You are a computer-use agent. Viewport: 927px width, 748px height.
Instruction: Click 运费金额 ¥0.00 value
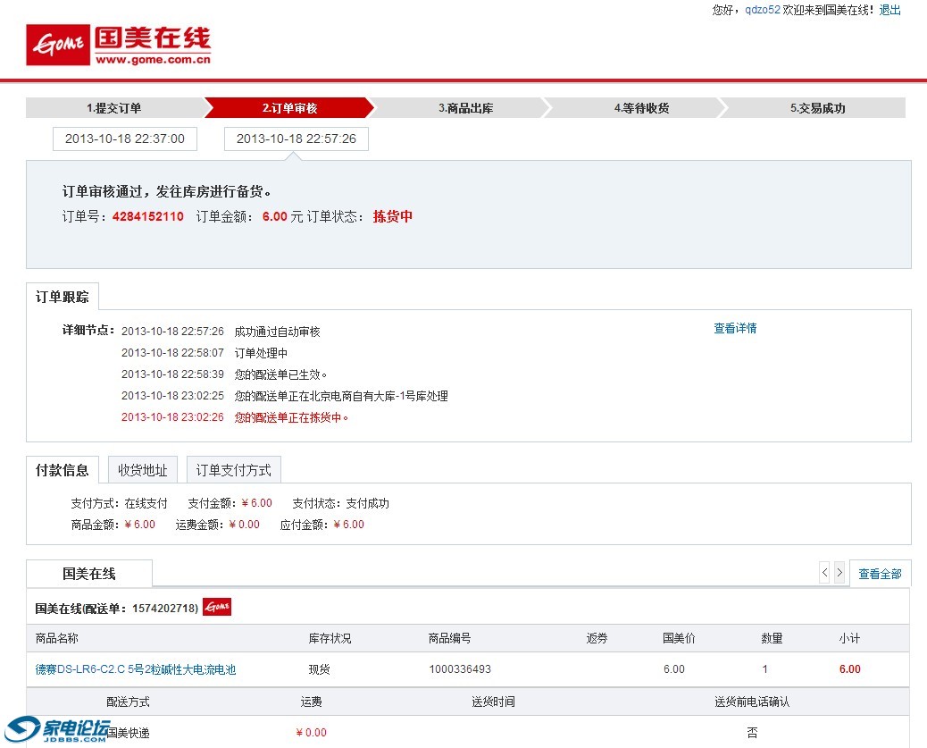[244, 525]
